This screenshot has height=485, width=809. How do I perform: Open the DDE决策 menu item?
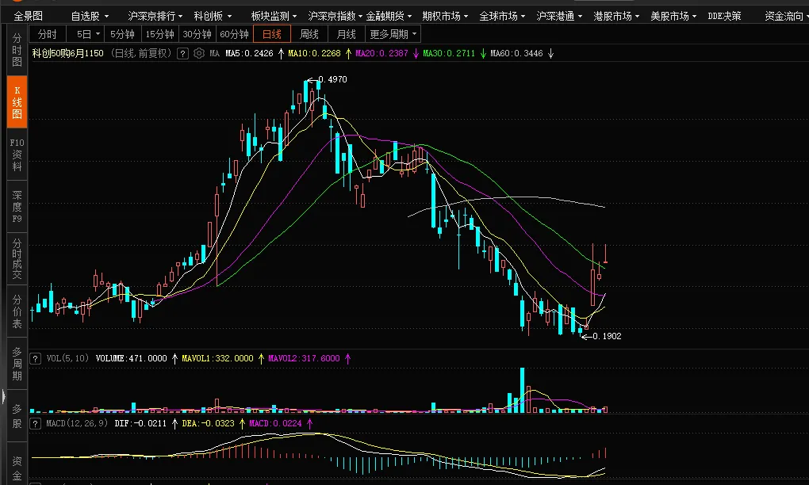724,16
